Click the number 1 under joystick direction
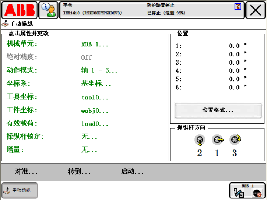 217,153
